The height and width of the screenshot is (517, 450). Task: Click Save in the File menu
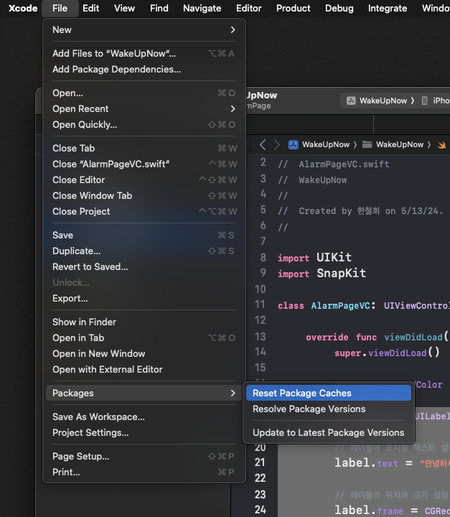click(x=144, y=235)
